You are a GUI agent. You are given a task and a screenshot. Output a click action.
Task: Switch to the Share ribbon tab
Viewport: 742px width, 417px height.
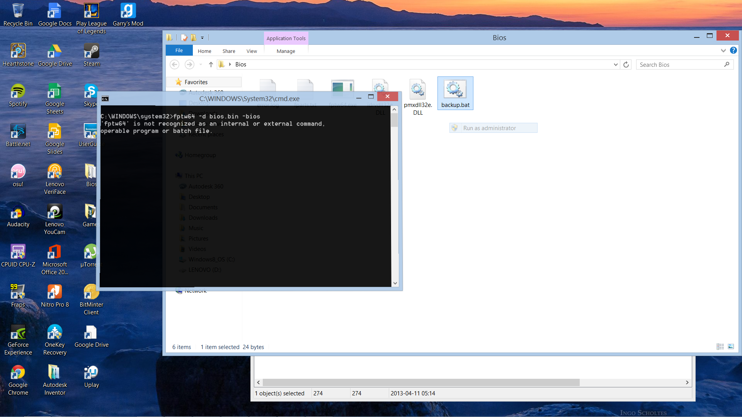229,51
